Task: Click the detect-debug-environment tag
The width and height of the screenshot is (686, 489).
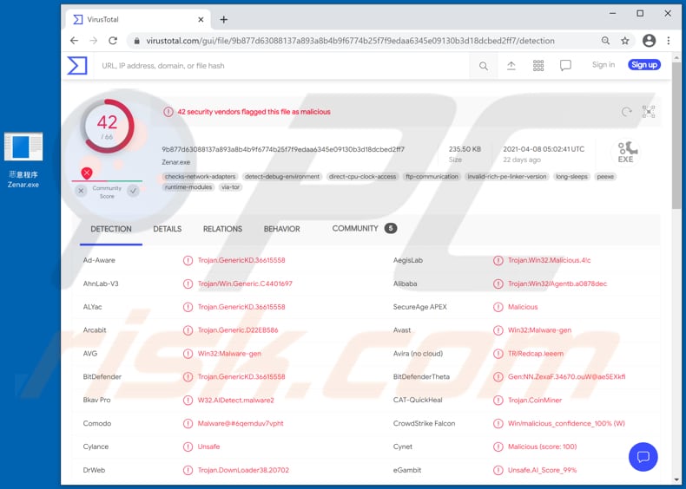Action: click(282, 177)
